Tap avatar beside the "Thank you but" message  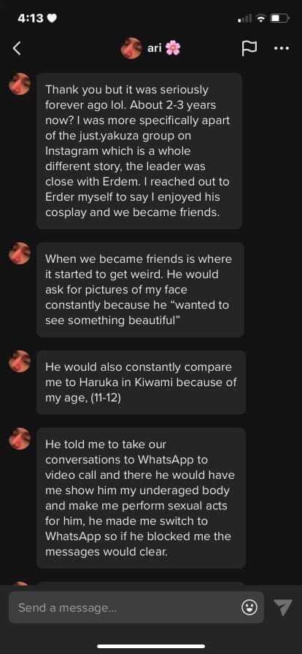point(20,84)
